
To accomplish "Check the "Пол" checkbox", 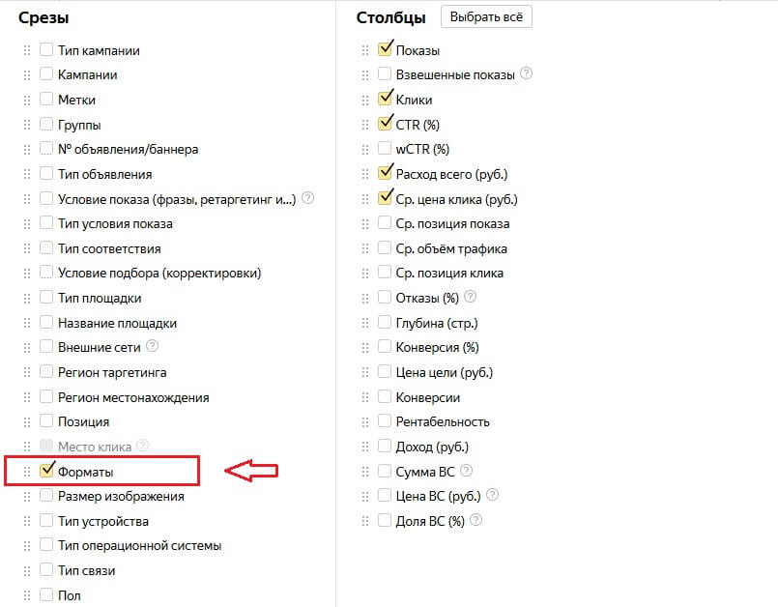I will [x=45, y=595].
